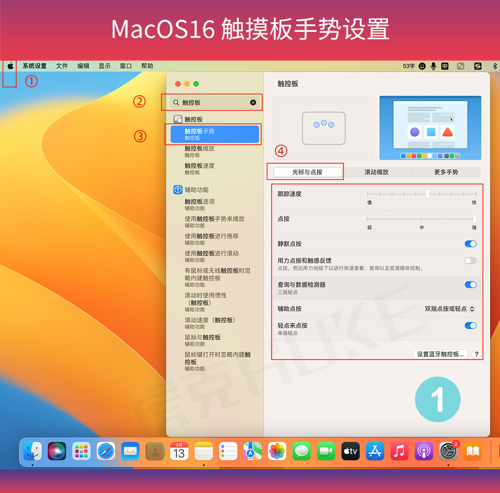Open Books from the Dock
Image resolution: width=500 pixels, height=493 pixels.
tap(473, 451)
